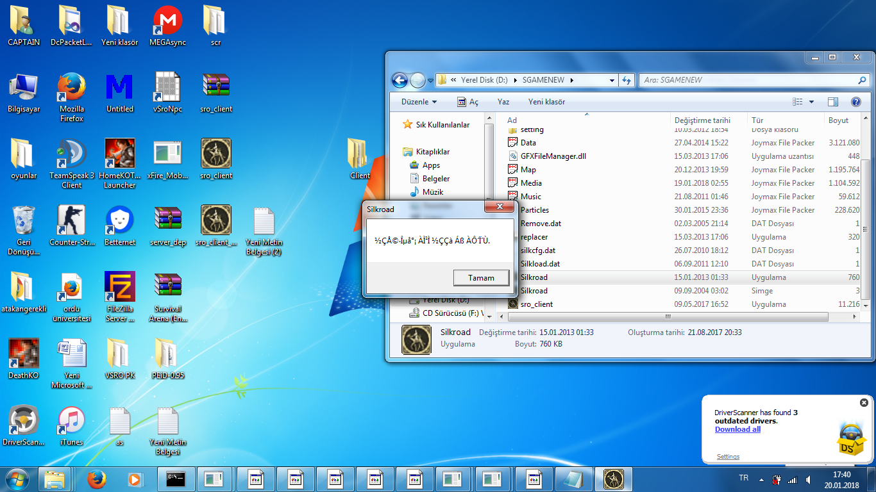The width and height of the screenshot is (876, 492).
Task: Expand the view options dropdown arrow
Action: pos(811,102)
